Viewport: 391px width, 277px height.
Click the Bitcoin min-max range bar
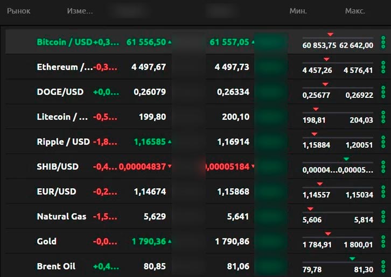tap(338, 38)
